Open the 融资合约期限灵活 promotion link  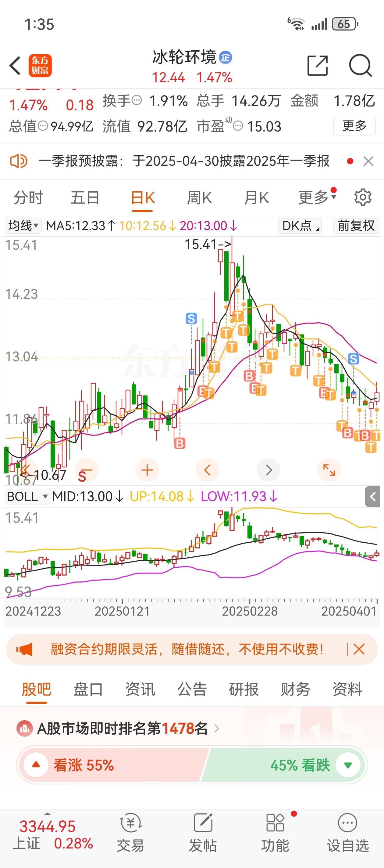pyautogui.click(x=187, y=649)
